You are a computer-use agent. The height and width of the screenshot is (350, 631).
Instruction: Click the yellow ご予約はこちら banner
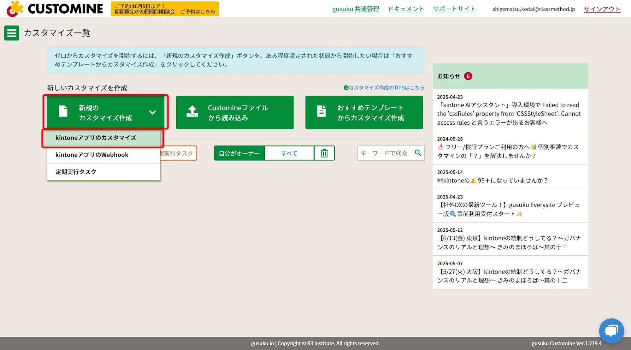[x=165, y=9]
